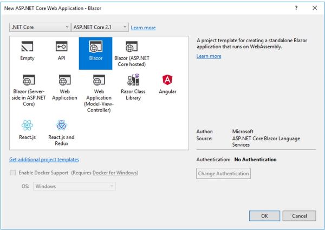
Task: Close the dialog with the X button
Action: [x=315, y=8]
